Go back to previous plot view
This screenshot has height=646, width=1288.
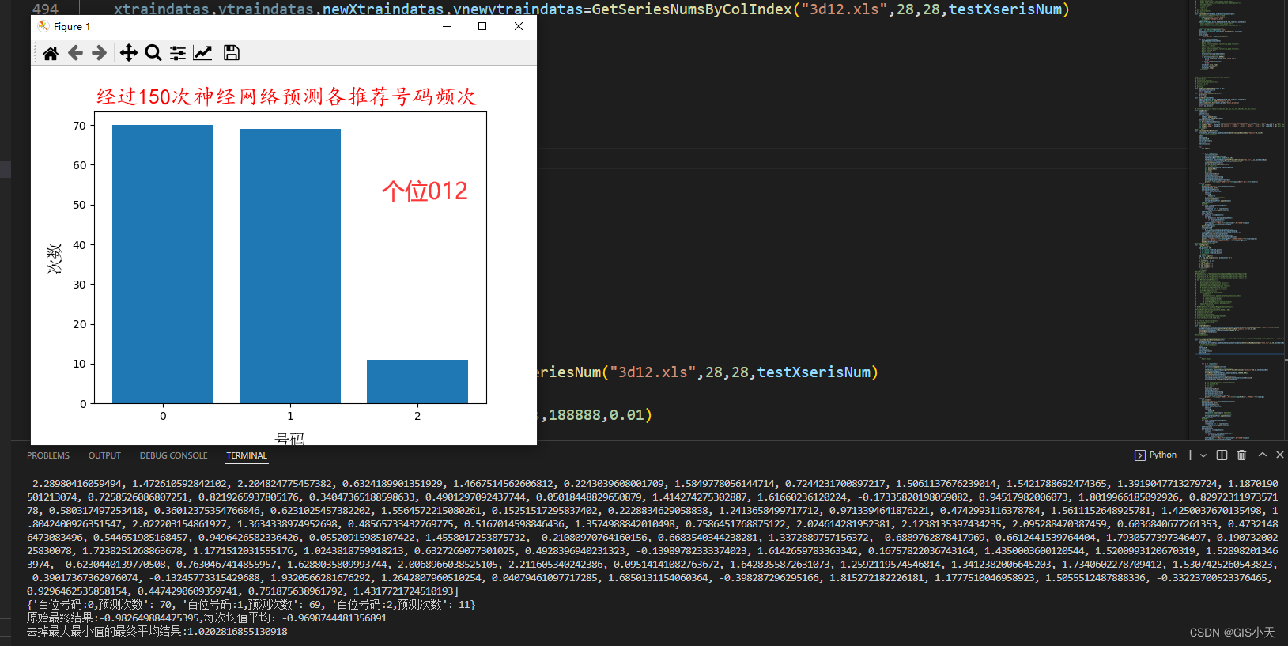[75, 53]
